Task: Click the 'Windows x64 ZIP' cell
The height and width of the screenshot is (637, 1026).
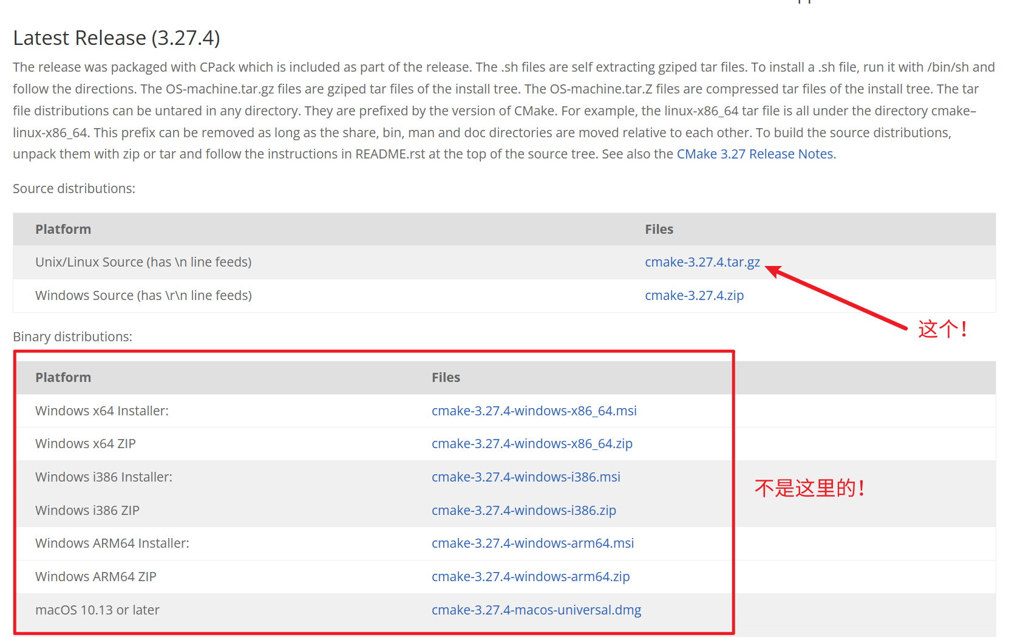Action: coord(86,444)
